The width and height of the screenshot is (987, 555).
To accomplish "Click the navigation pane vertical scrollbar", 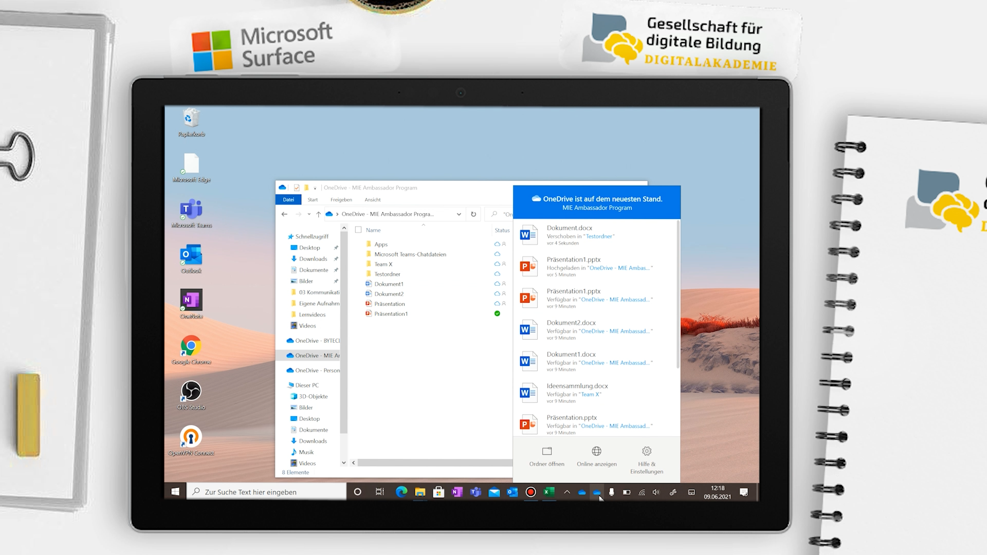I will (x=343, y=331).
